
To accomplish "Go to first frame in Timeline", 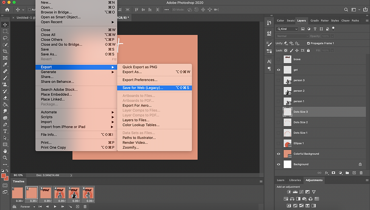I will (x=40, y=207).
